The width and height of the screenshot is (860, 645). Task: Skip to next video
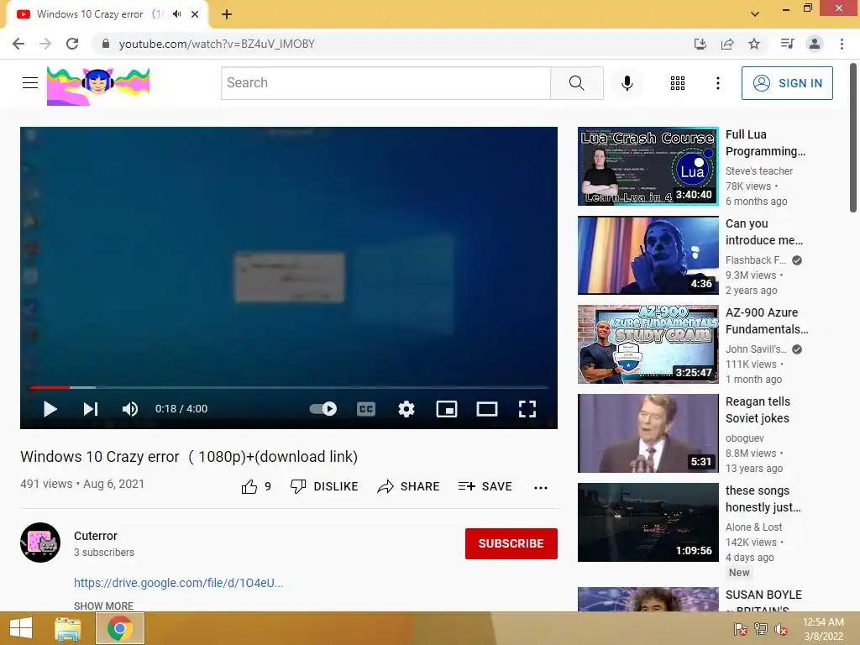pyautogui.click(x=91, y=409)
